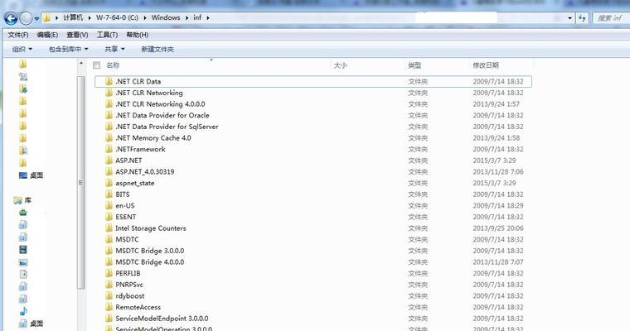Select the MSDTC Bridge 4.0.0.0 folder icon

click(109, 262)
